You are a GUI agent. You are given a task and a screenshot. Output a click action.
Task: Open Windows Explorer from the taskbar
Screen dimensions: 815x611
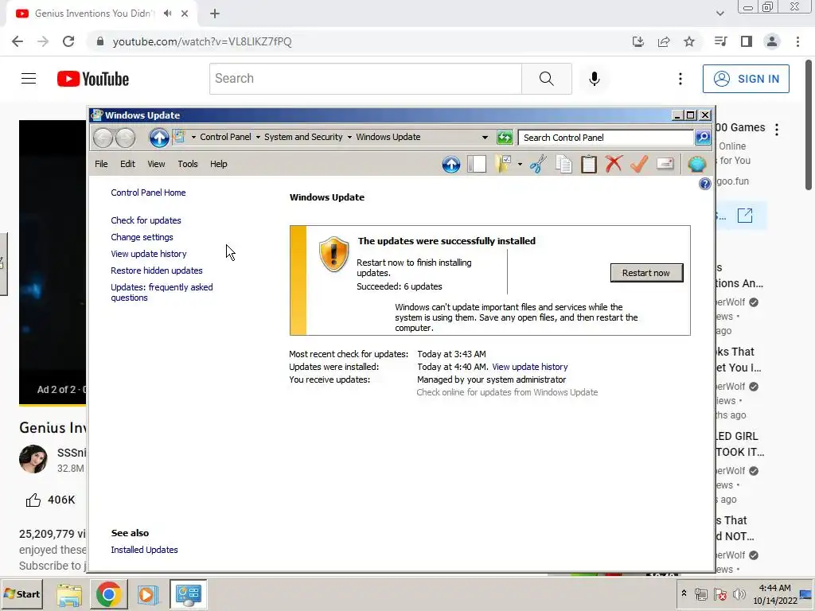[x=69, y=594]
